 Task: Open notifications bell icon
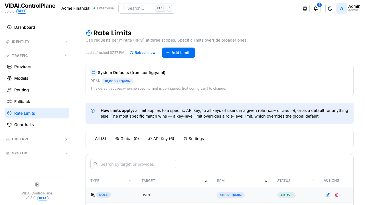[316, 9]
